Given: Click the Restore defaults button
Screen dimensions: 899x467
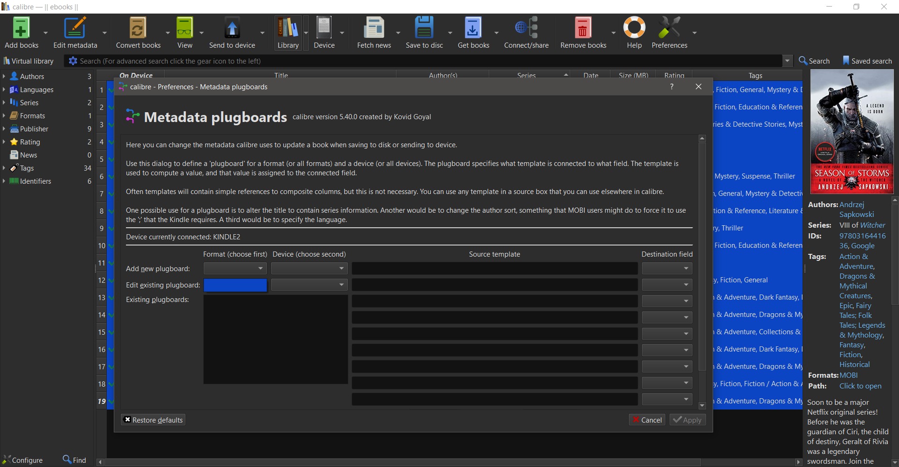Looking at the screenshot, I should pos(153,420).
